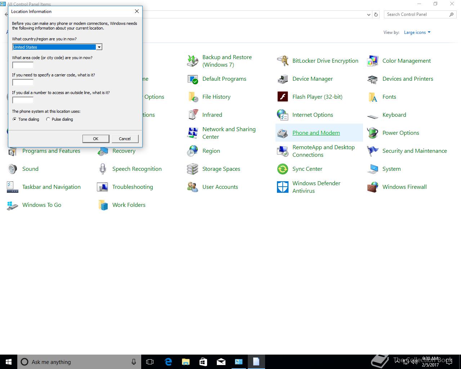Open the Devices and Printers icon
The height and width of the screenshot is (369, 461).
[373, 79]
